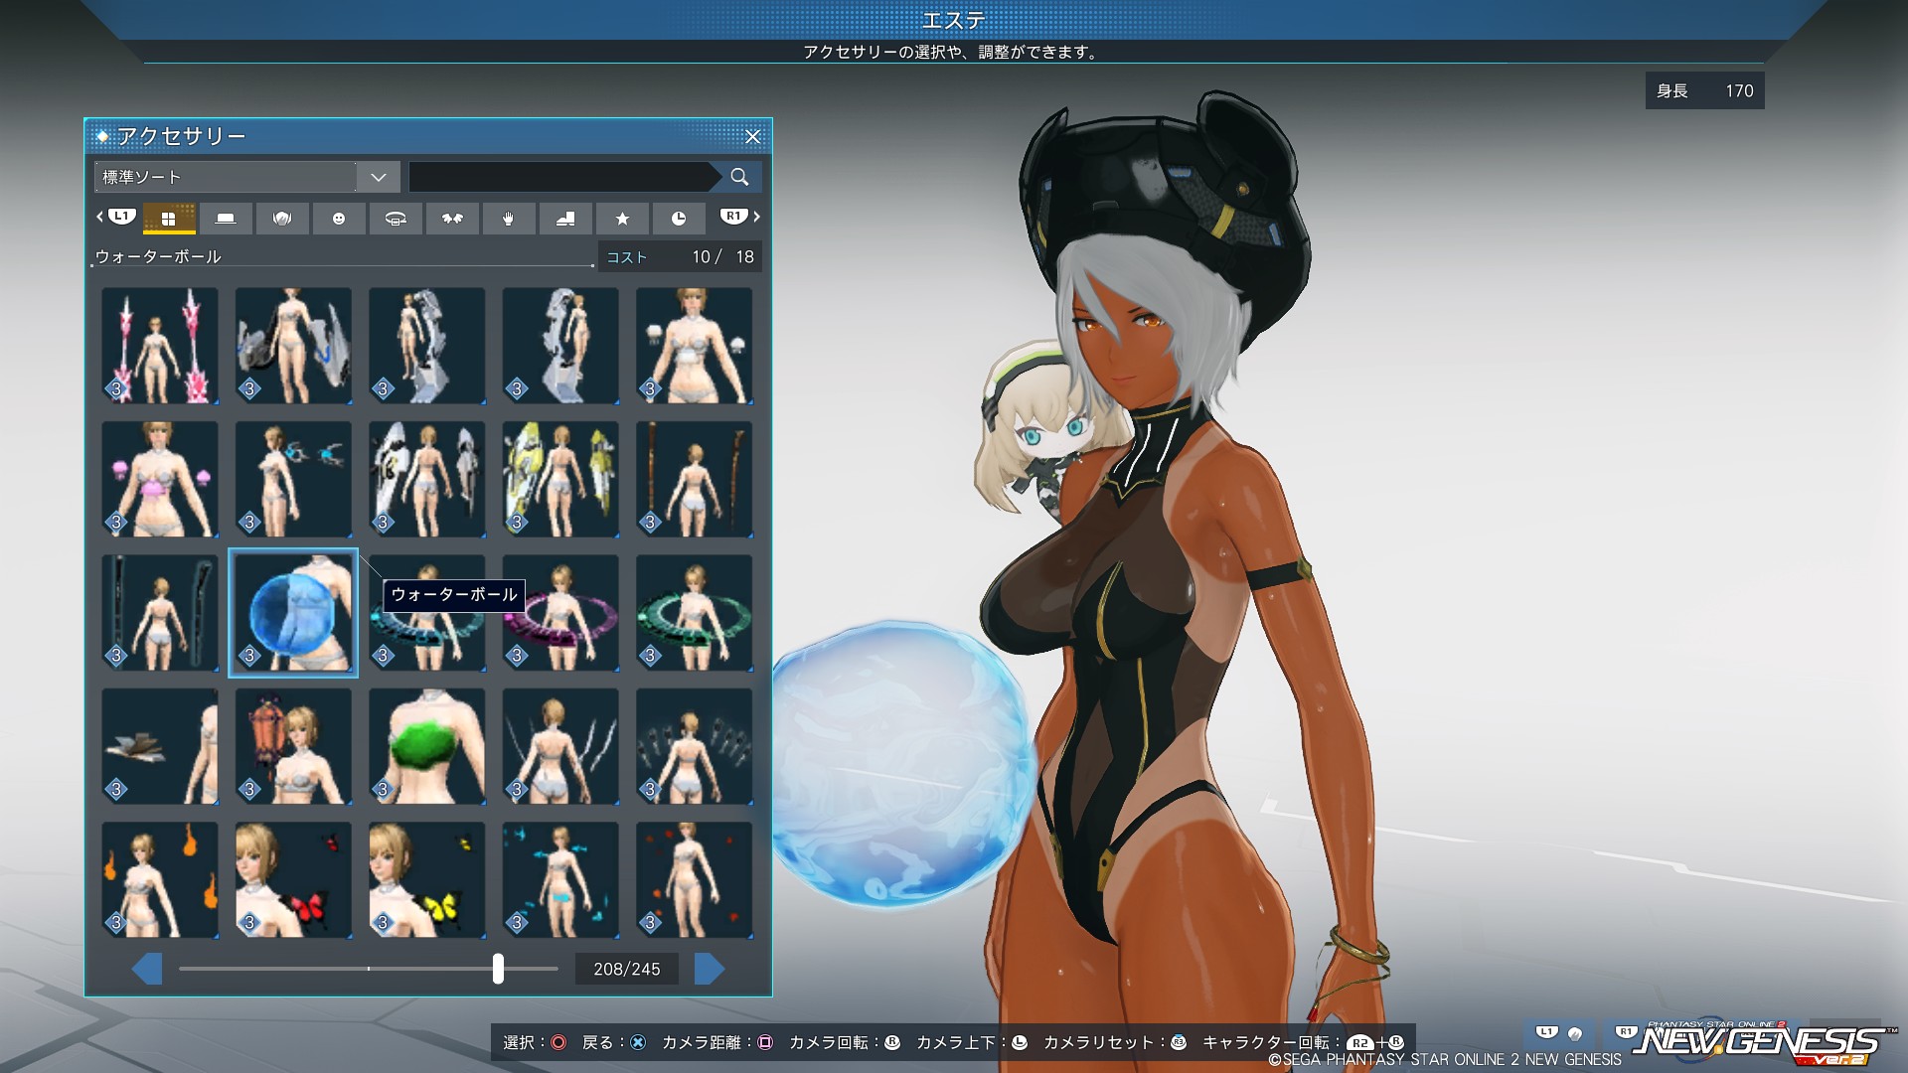Switch to the all-categories grid tab
Image resolution: width=1908 pixels, height=1073 pixels.
[169, 219]
